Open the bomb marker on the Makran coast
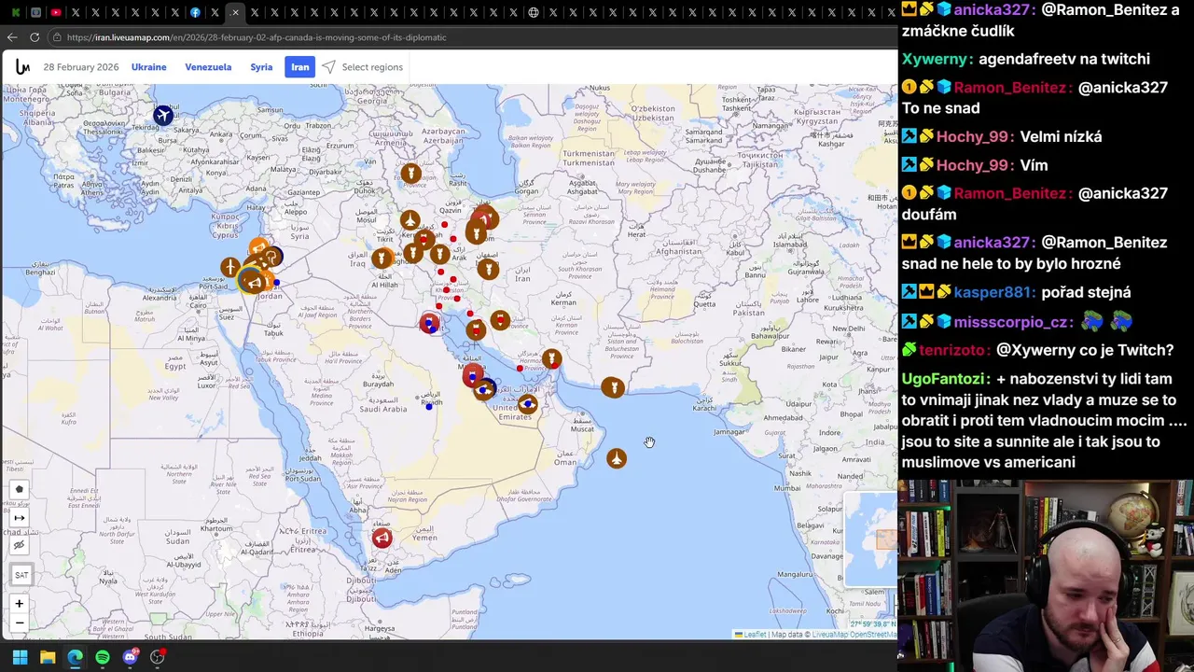 pyautogui.click(x=613, y=387)
